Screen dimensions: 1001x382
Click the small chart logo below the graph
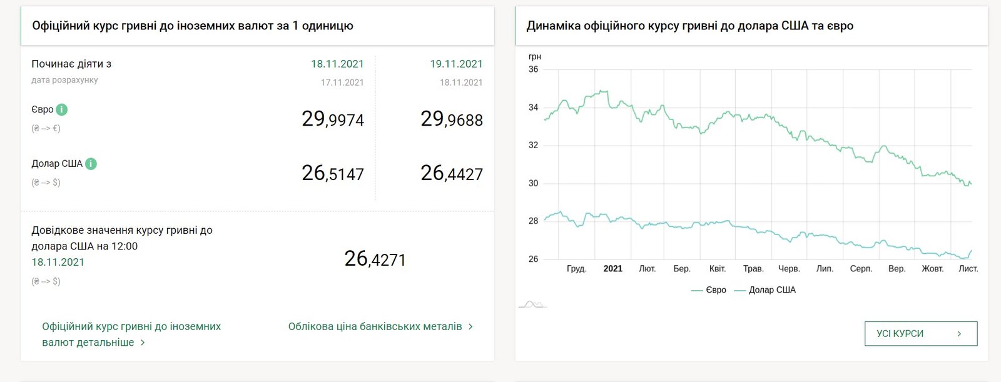click(x=532, y=304)
